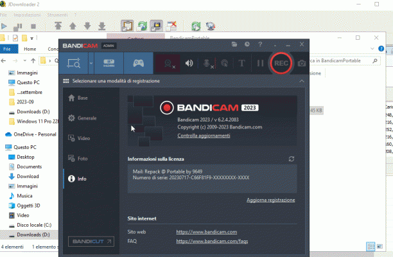This screenshot has height=257, width=393.
Task: Select Documents folder
Action: [x=25, y=167]
